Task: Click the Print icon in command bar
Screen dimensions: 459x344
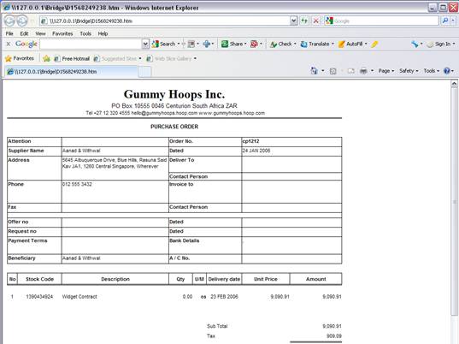Action: tap(363, 71)
